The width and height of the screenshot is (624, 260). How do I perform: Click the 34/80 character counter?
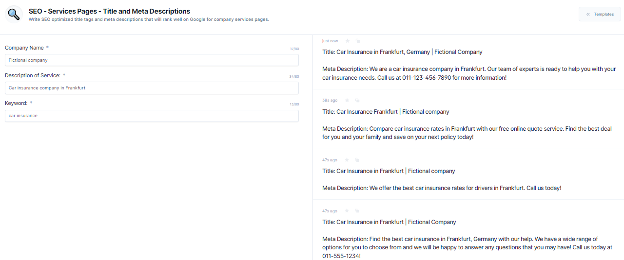pyautogui.click(x=294, y=77)
